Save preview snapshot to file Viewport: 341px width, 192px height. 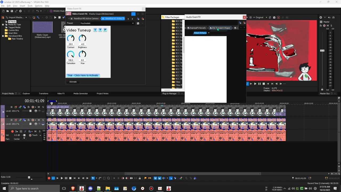274,17
